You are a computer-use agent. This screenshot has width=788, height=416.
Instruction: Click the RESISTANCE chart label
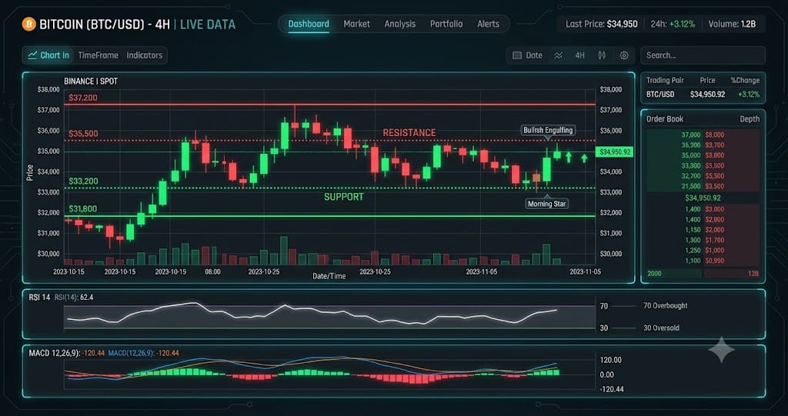(409, 132)
